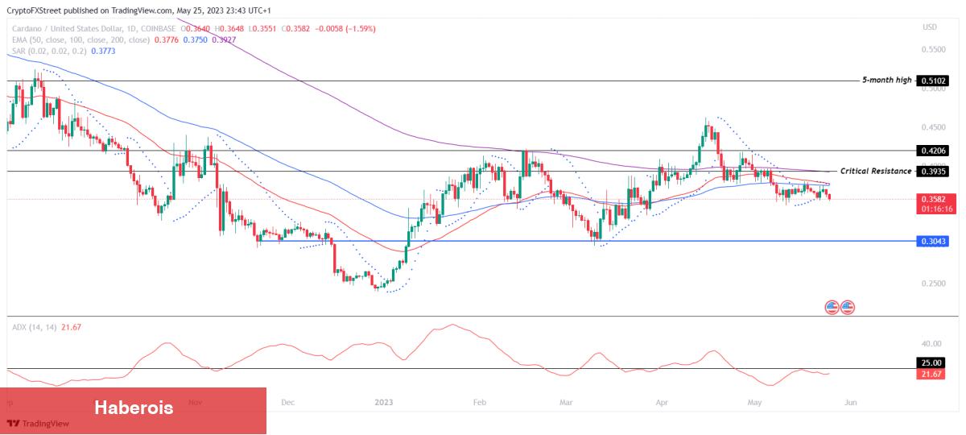Click the 0.5102 price level label
966x435 pixels.
933,81
